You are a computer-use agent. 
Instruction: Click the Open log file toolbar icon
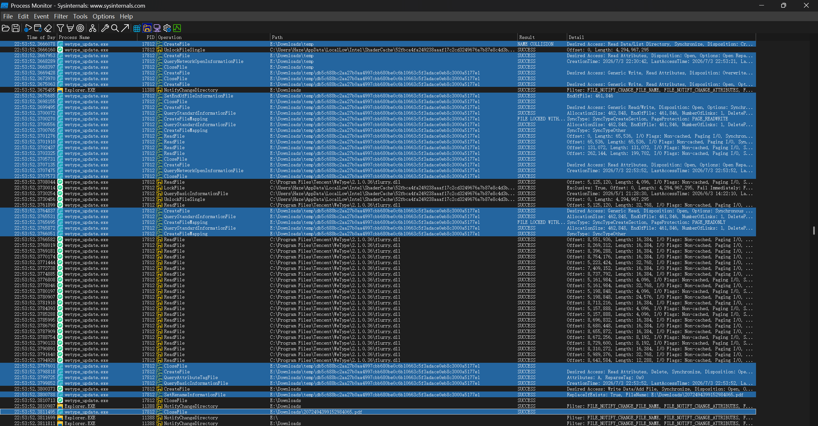[x=5, y=28]
